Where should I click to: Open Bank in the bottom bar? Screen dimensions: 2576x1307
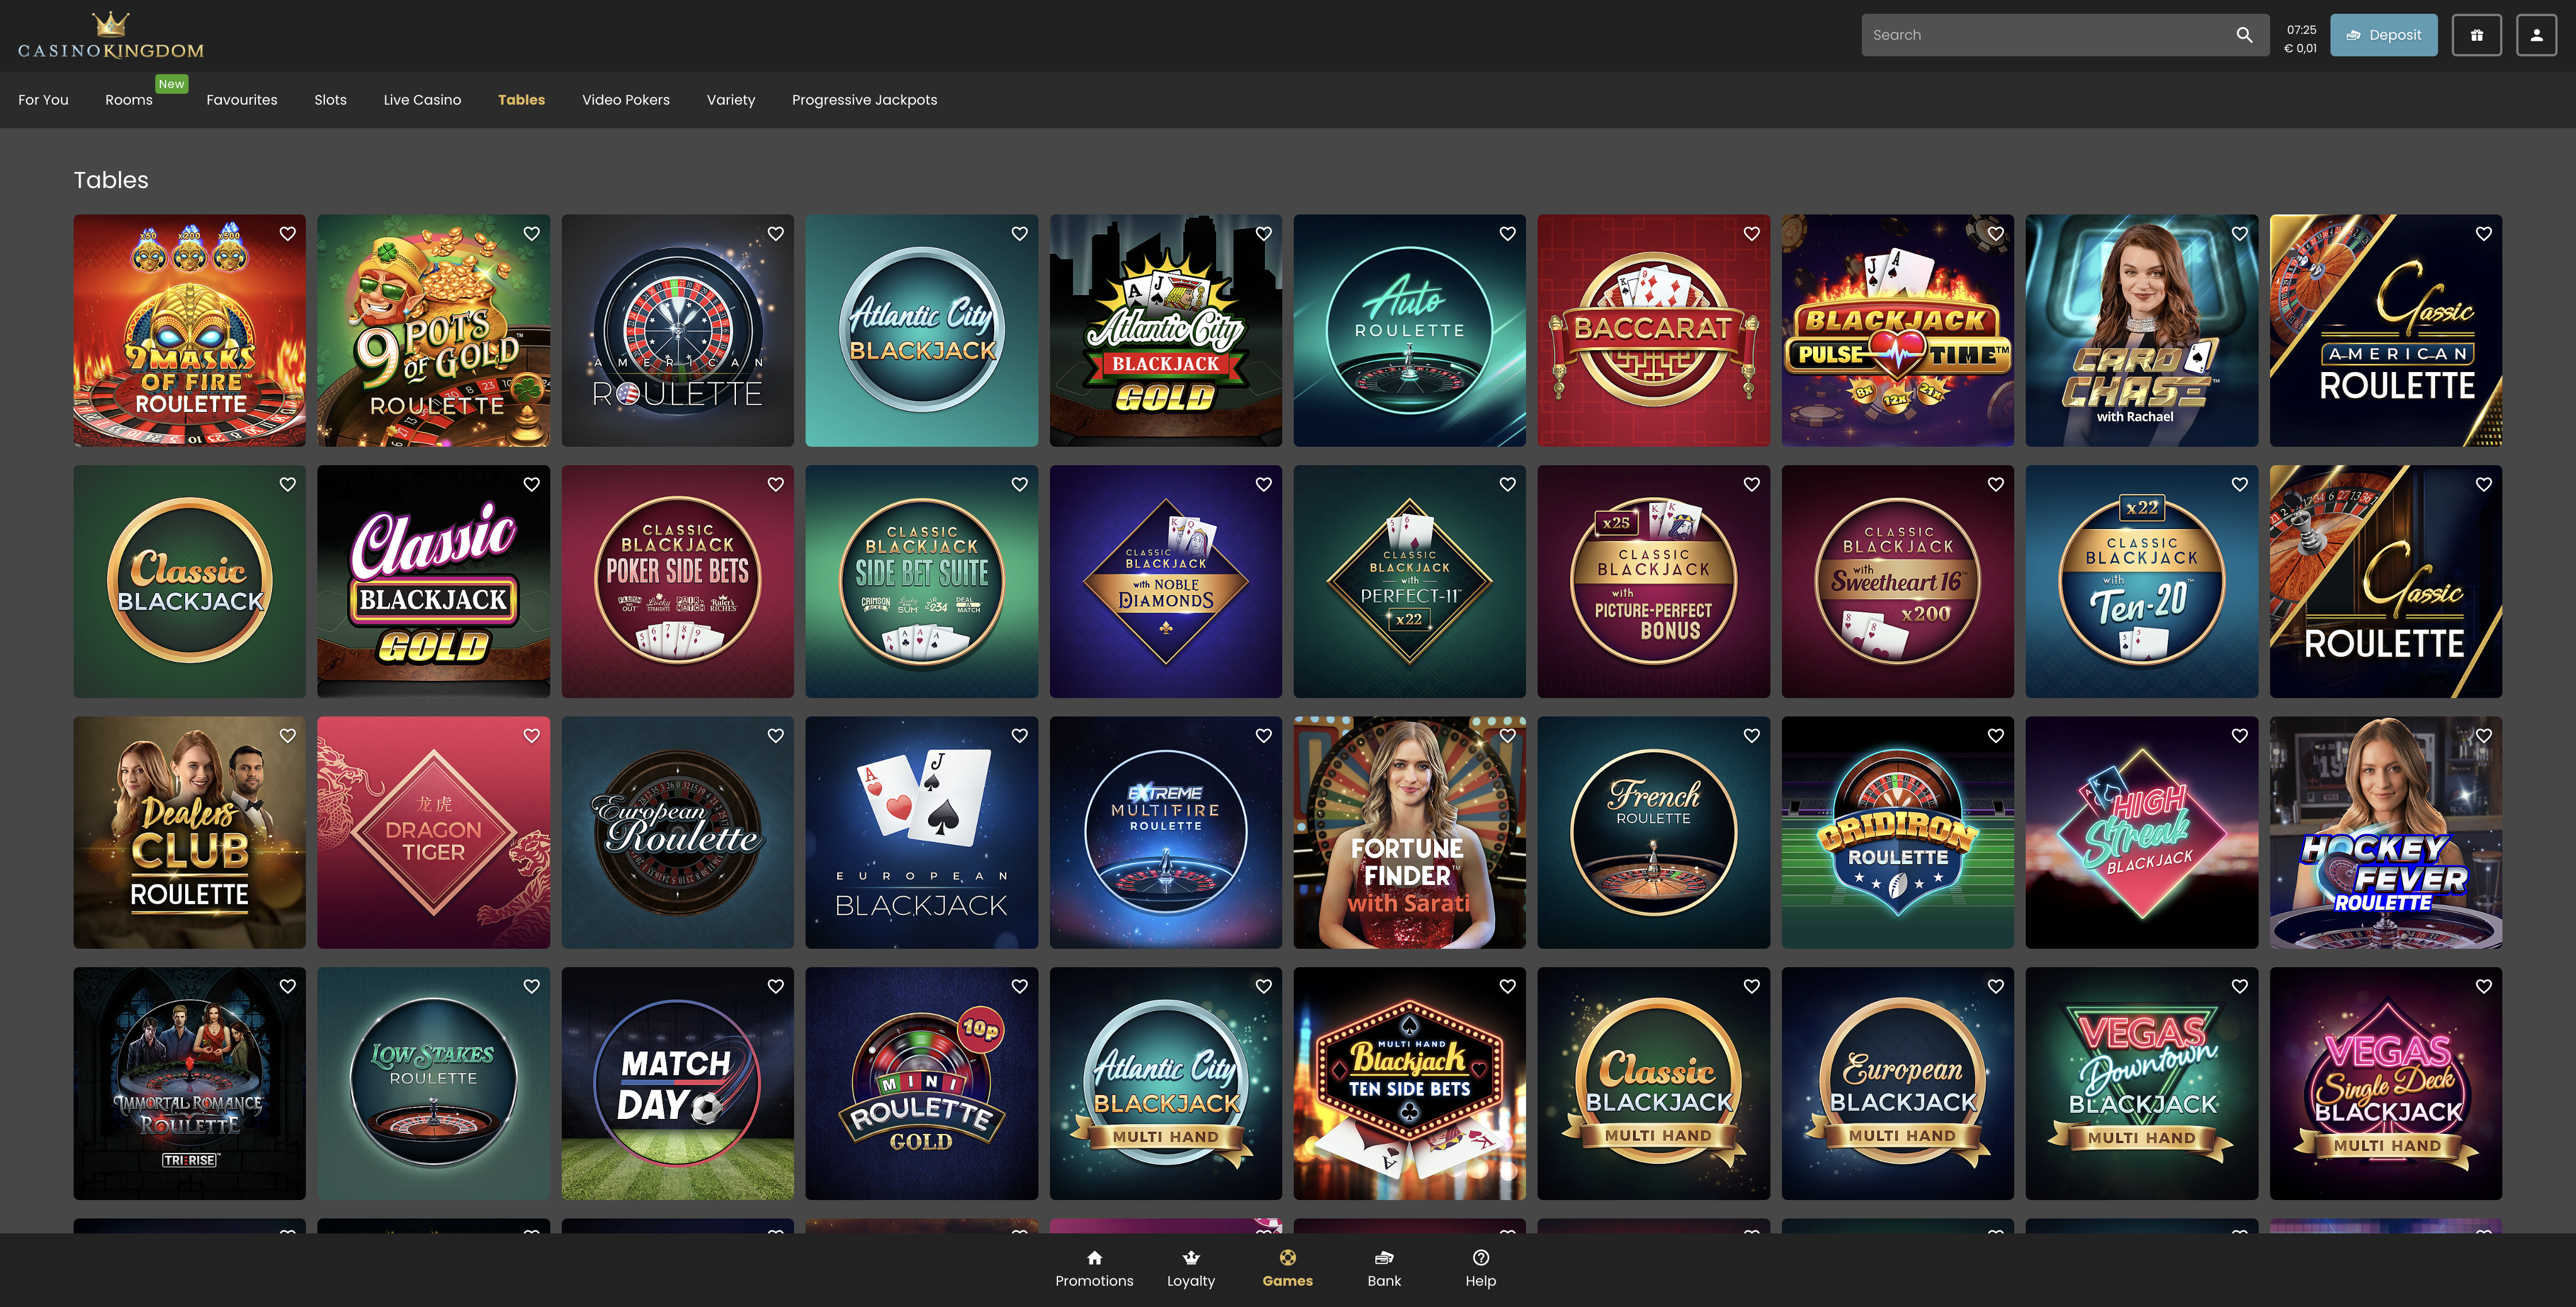[1384, 1269]
